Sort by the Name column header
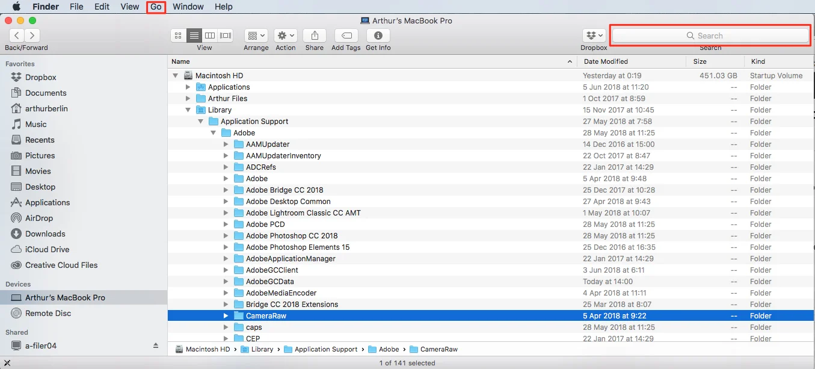 pyautogui.click(x=372, y=61)
